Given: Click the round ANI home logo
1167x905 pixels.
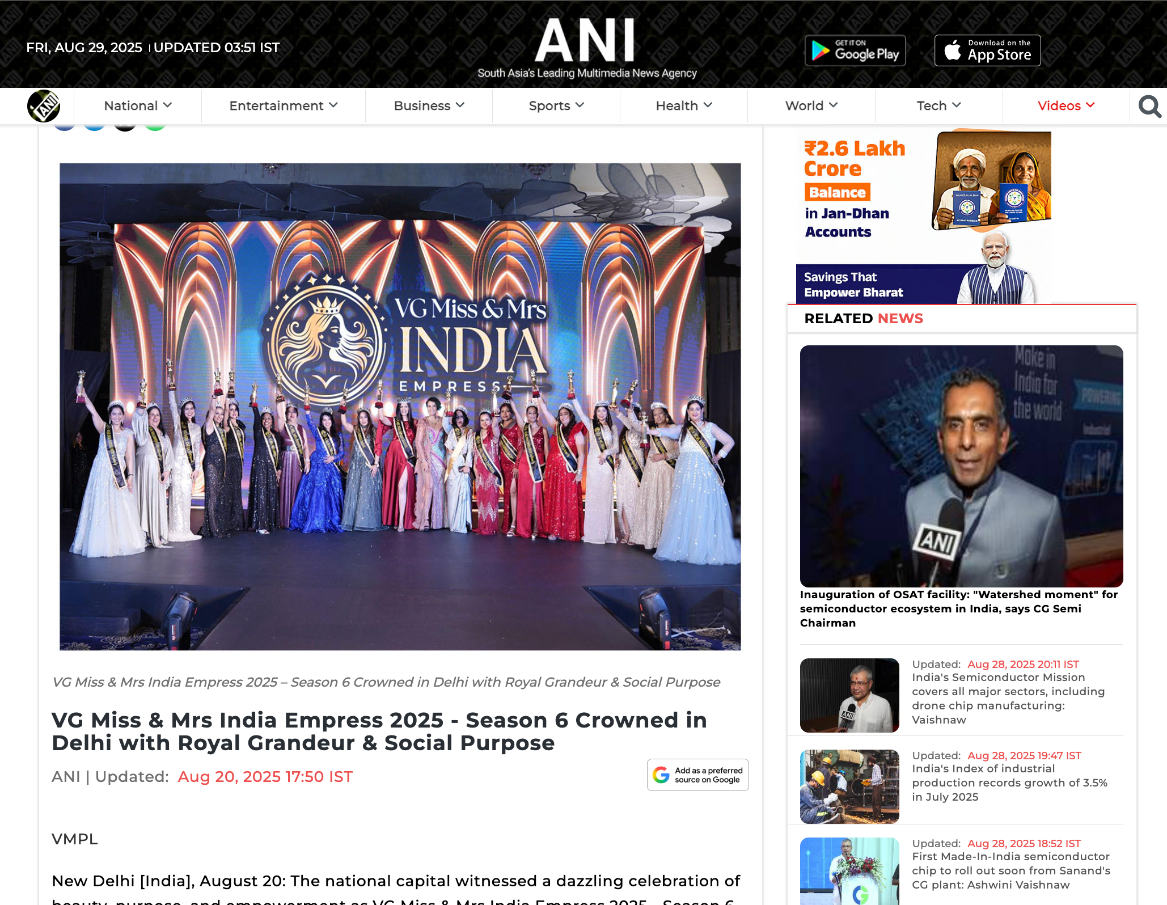Looking at the screenshot, I should (44, 106).
